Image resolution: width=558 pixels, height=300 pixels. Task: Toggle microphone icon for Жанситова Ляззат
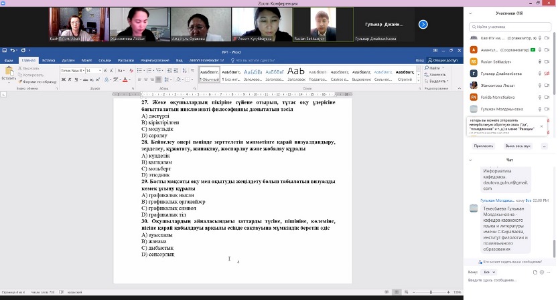pyautogui.click(x=541, y=85)
